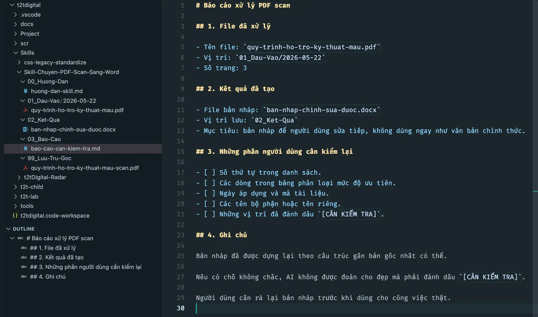Expand the t2tDigital-Radar folder
This screenshot has height=317, width=538.
pos(19,177)
